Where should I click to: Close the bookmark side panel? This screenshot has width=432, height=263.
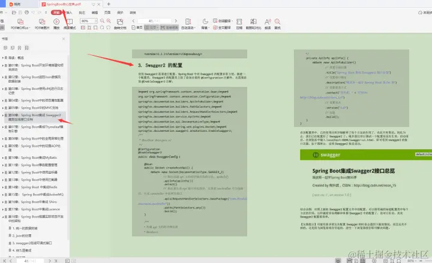(x=64, y=39)
